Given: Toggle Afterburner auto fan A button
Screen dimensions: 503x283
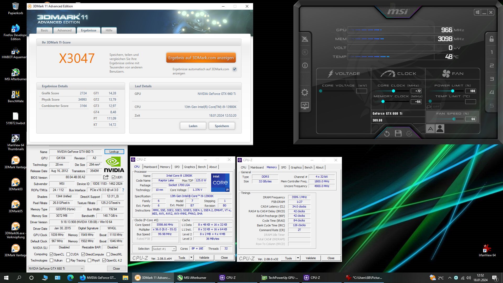Looking at the screenshot, I should (x=430, y=129).
